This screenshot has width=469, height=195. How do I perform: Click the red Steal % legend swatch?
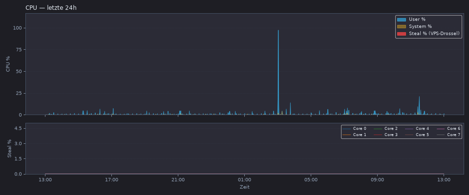(402, 34)
